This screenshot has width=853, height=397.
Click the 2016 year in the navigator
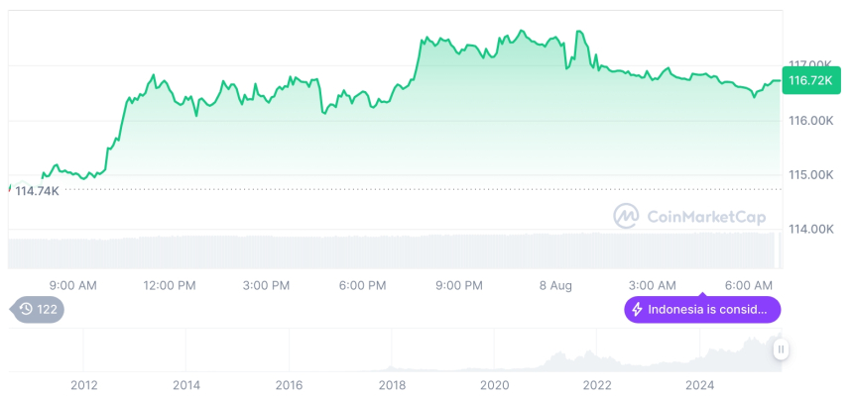point(289,384)
